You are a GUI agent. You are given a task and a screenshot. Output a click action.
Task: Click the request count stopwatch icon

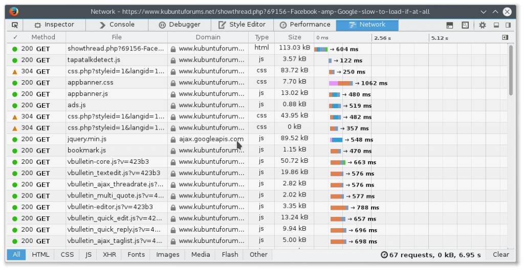384,255
